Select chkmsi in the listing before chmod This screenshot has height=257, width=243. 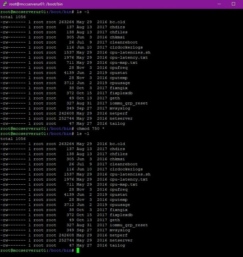pos(117,37)
